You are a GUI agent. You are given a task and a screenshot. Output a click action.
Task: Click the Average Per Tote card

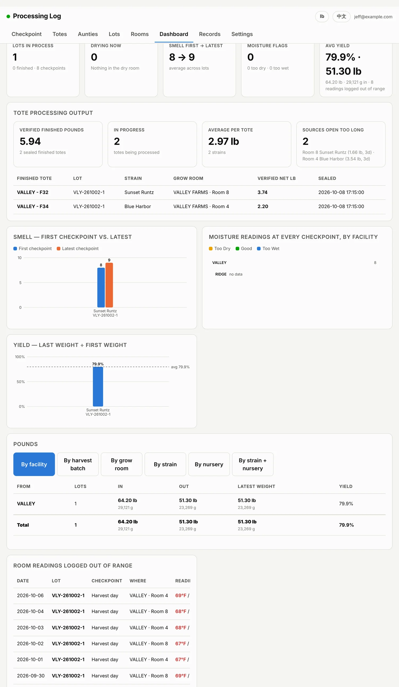click(x=247, y=144)
